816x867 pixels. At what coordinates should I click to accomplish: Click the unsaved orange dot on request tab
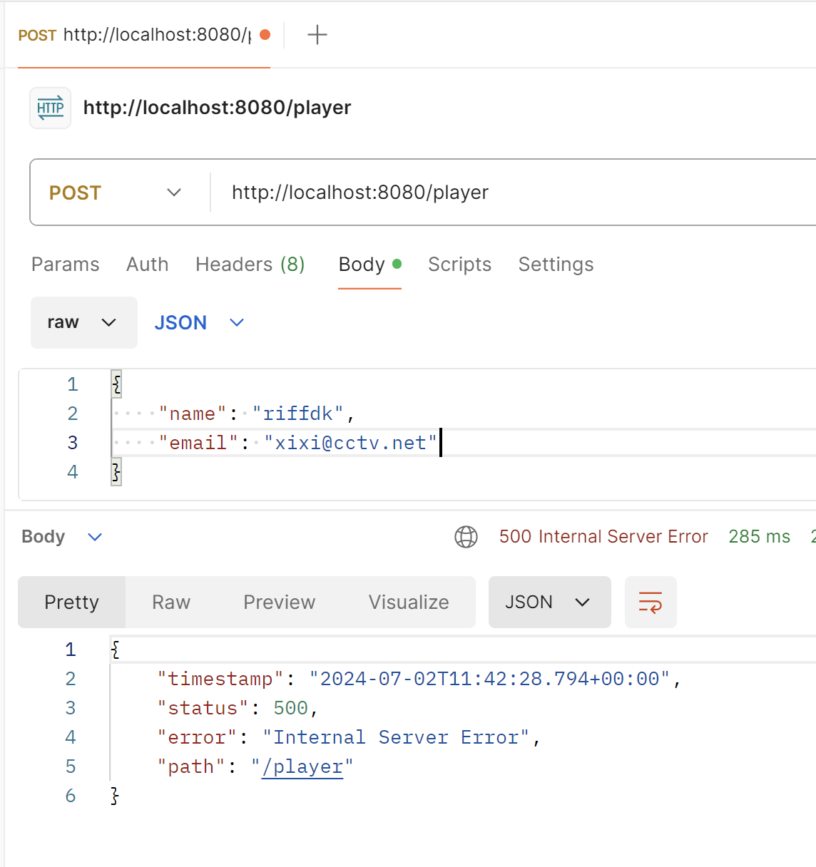coord(265,34)
